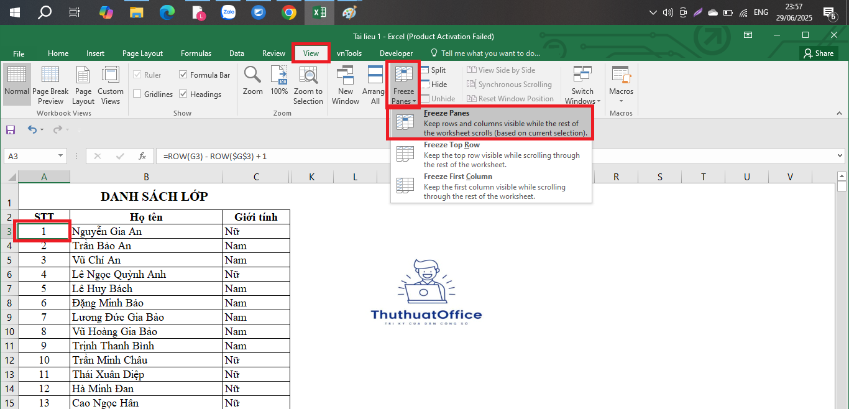Open a New Window
The width and height of the screenshot is (849, 409).
point(346,85)
